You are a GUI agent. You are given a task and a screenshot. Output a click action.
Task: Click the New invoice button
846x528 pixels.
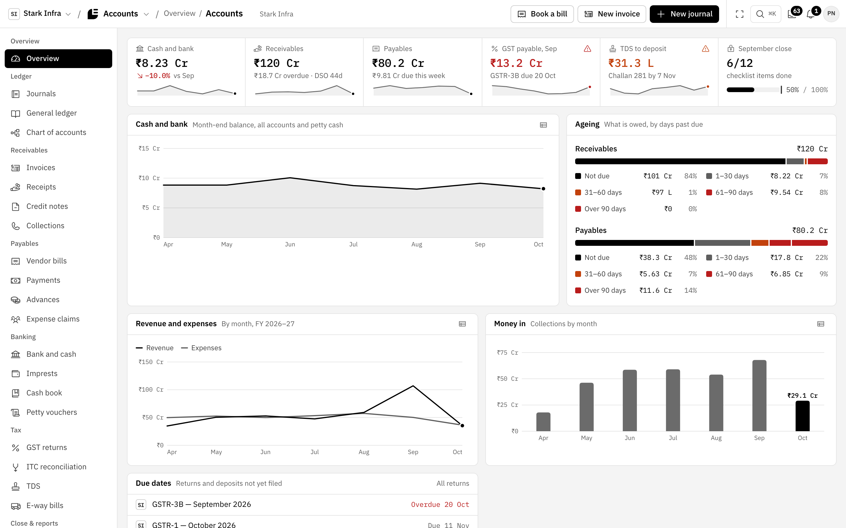611,14
